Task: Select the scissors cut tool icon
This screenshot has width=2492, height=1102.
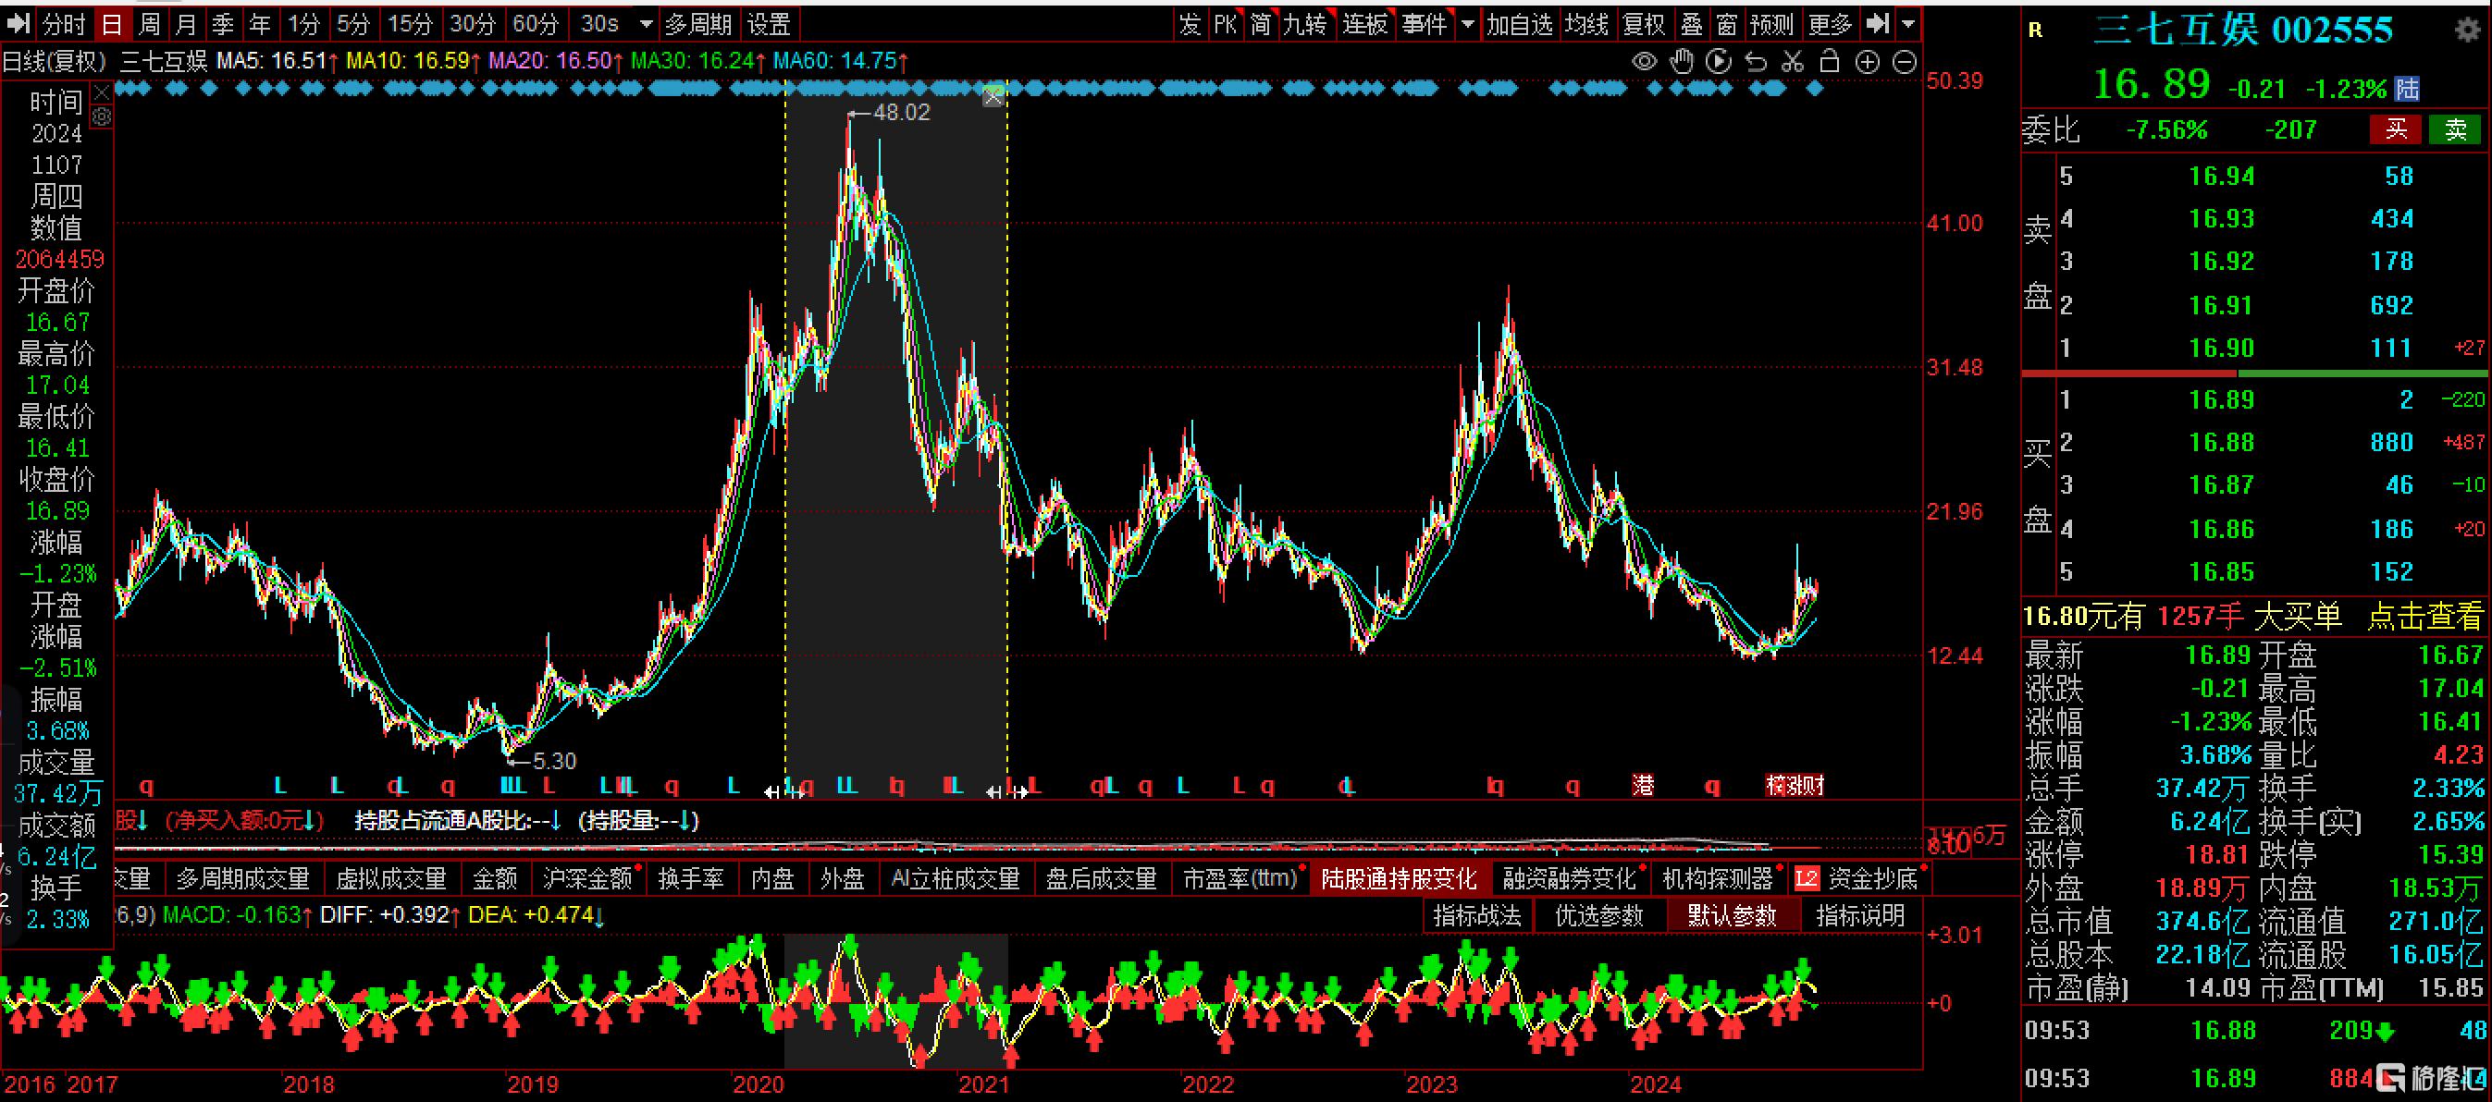Action: click(1793, 62)
